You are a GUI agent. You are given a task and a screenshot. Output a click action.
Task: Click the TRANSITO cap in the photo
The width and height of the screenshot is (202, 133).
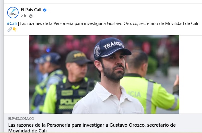tap(112, 48)
